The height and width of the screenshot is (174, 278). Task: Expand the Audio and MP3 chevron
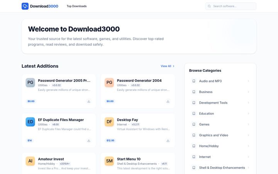pyautogui.click(x=248, y=81)
